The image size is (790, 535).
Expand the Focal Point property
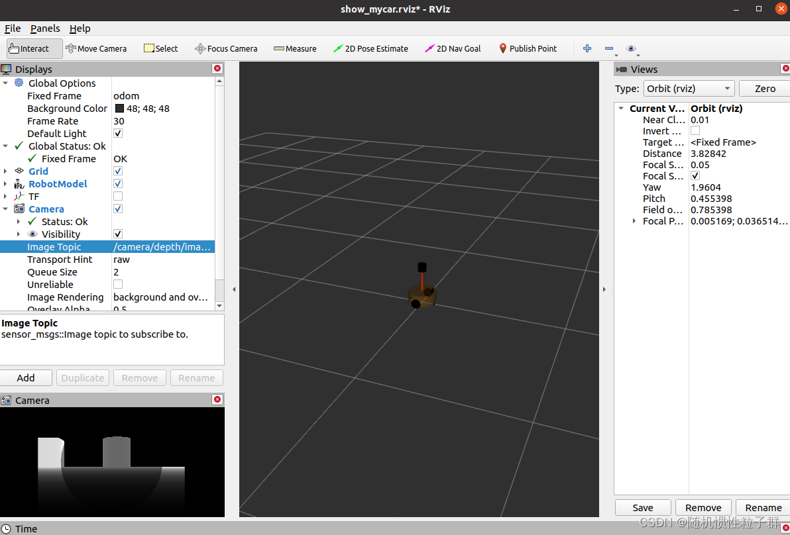pos(634,221)
